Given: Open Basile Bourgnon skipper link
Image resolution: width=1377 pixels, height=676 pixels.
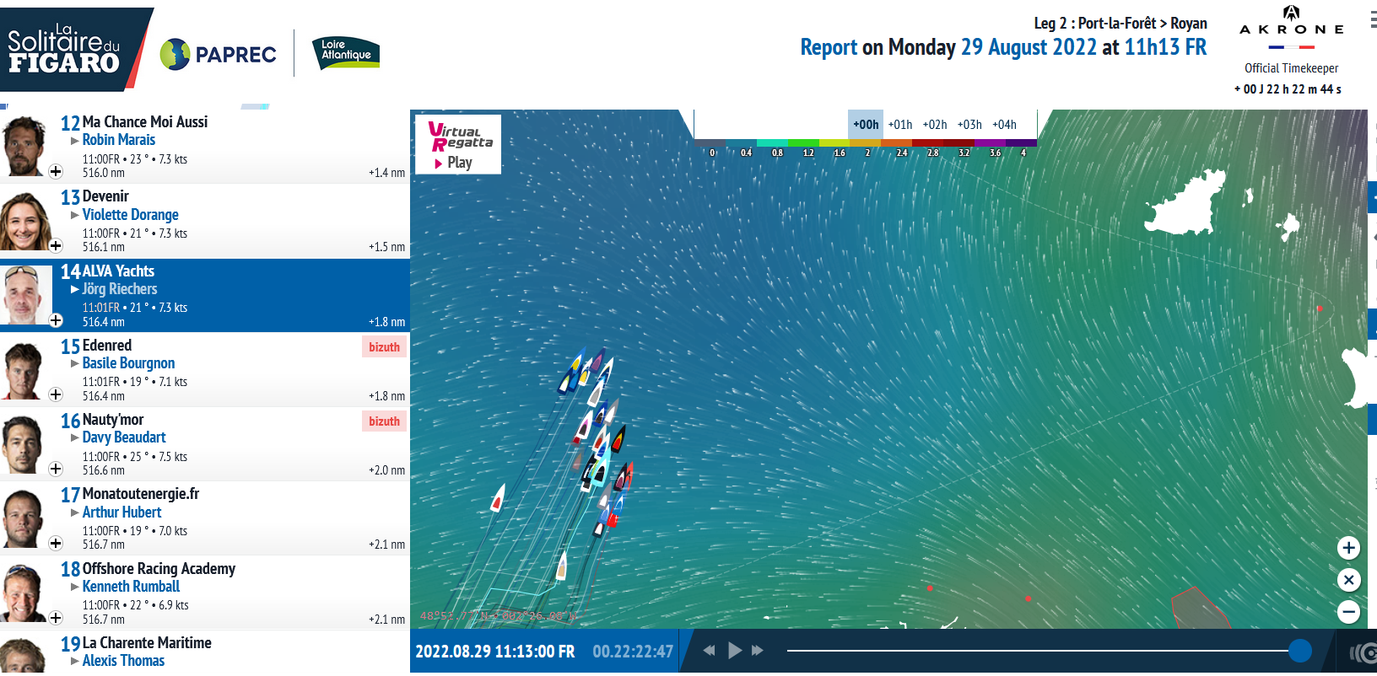Looking at the screenshot, I should 129,363.
